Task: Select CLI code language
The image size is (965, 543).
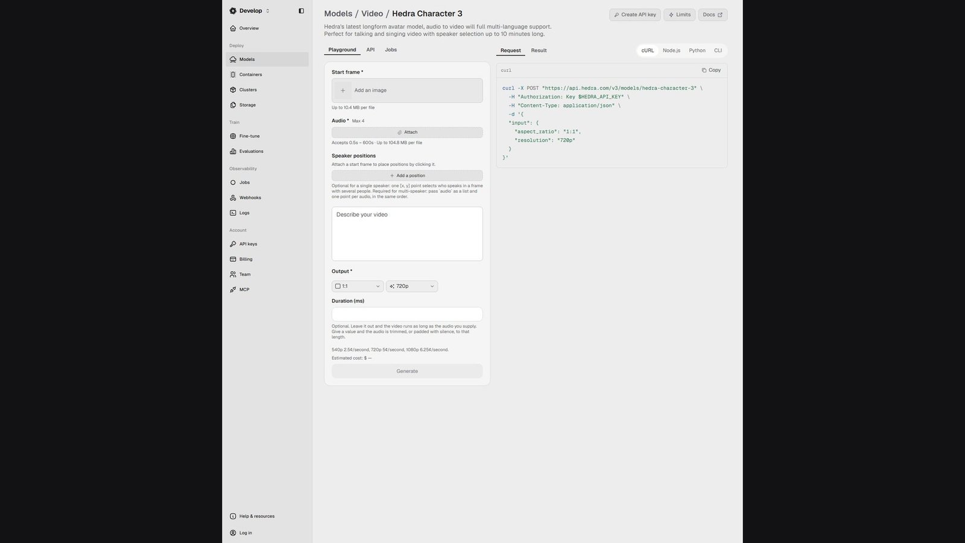Action: [x=718, y=51]
